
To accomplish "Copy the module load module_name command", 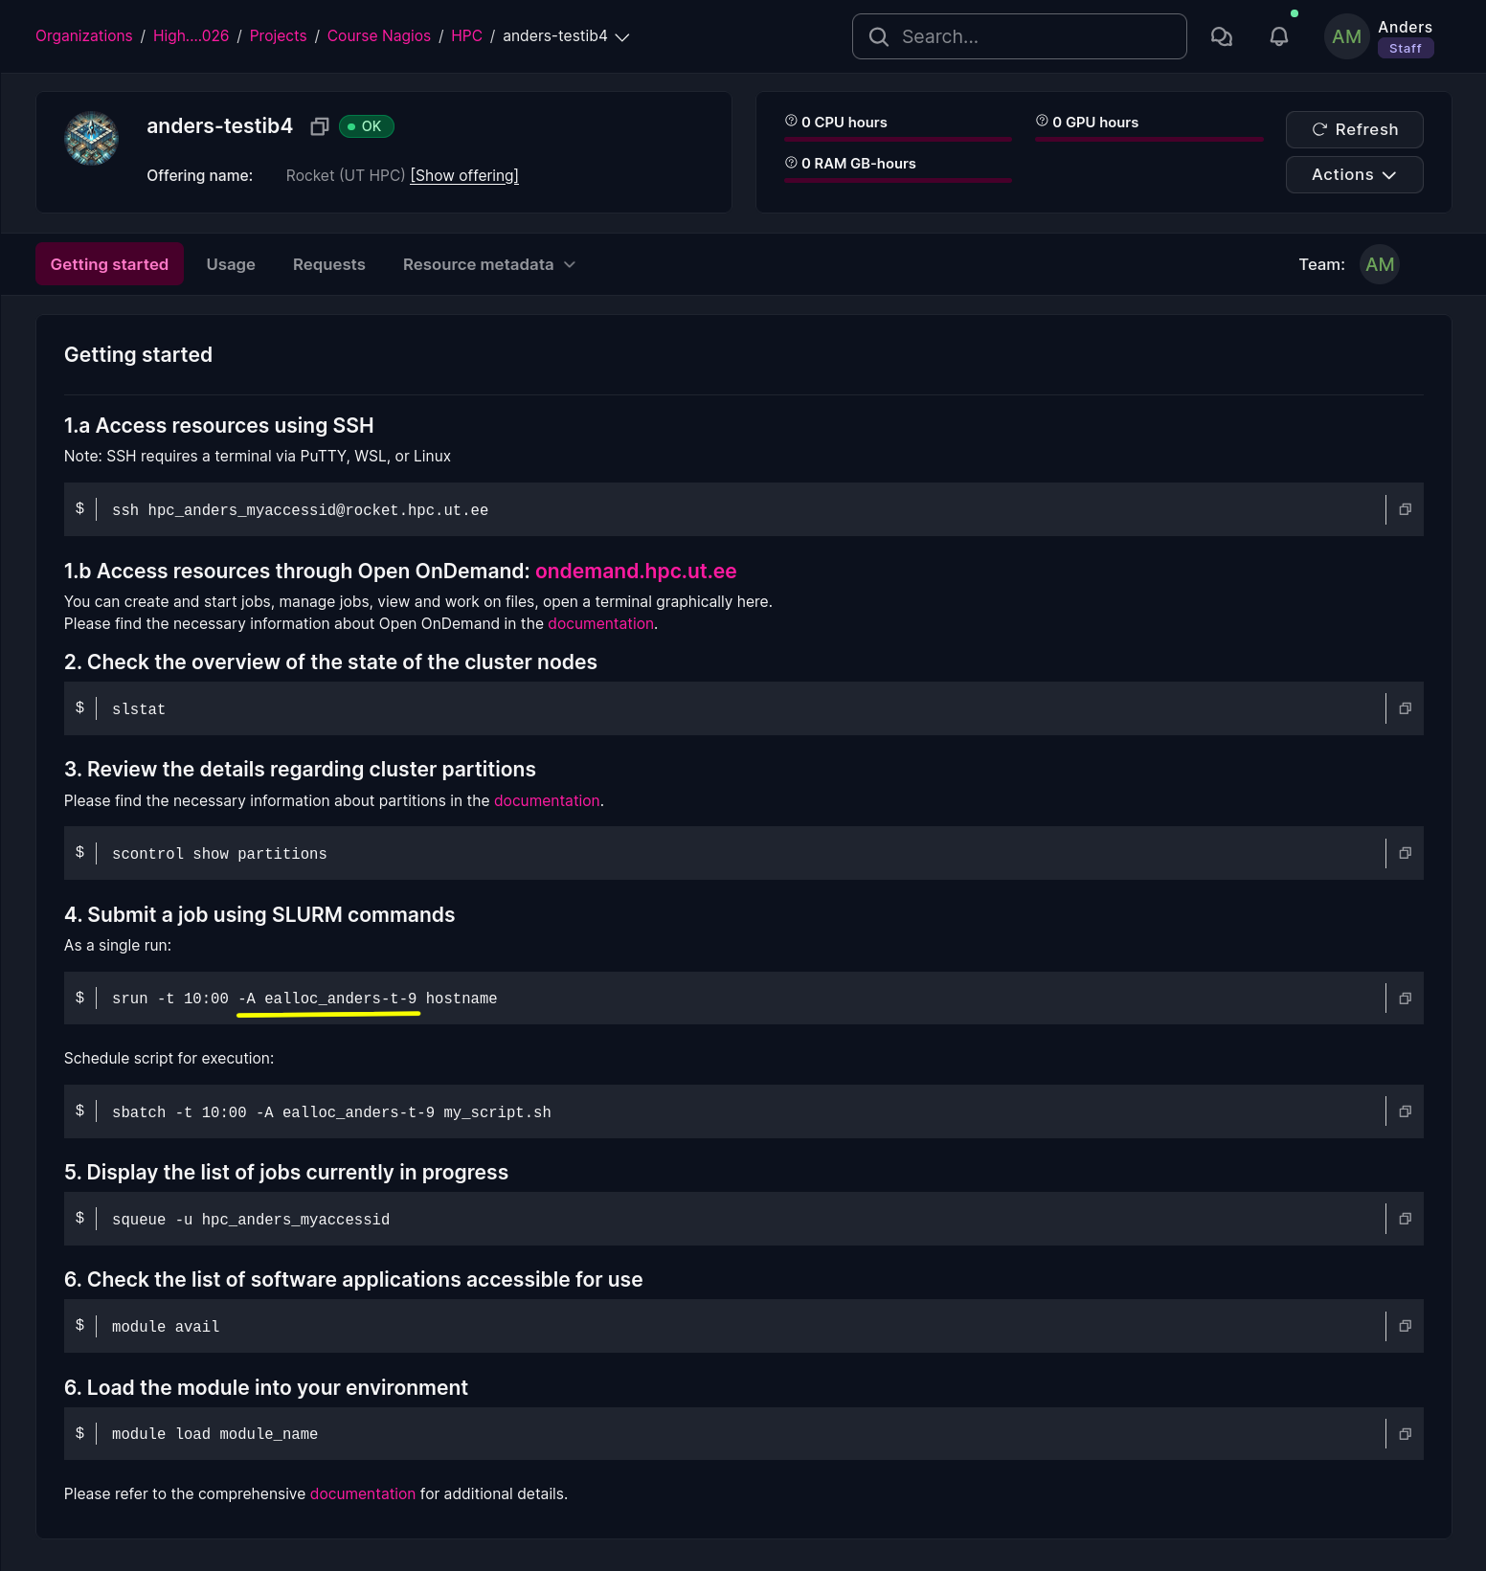I will pyautogui.click(x=1405, y=1434).
